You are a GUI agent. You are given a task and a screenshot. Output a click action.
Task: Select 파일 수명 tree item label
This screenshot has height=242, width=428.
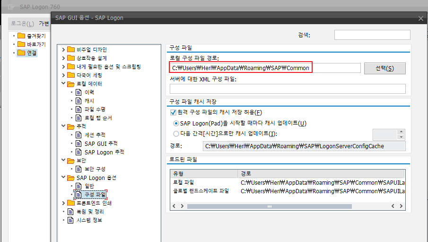point(95,109)
